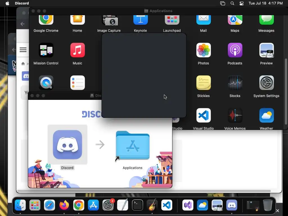288x216 pixels.
Task: Open Preview from the Dock
Action: point(217,205)
